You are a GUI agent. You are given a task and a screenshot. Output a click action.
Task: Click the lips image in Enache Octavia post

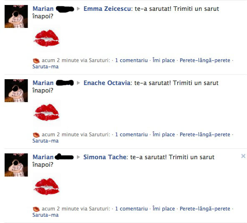tap(46, 113)
